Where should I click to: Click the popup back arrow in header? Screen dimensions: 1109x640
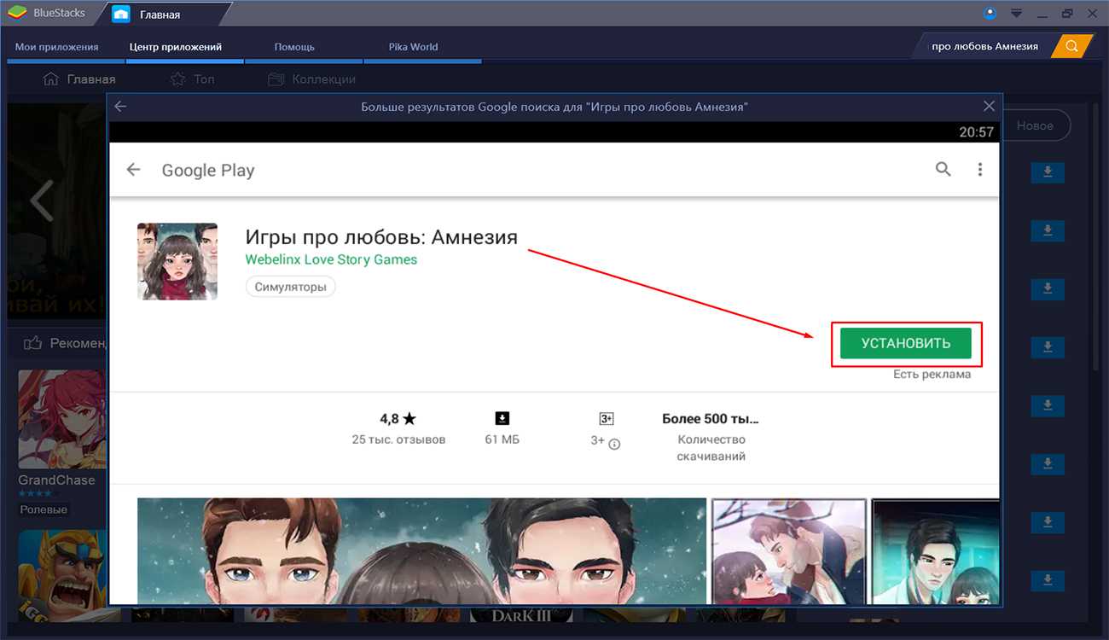click(120, 107)
